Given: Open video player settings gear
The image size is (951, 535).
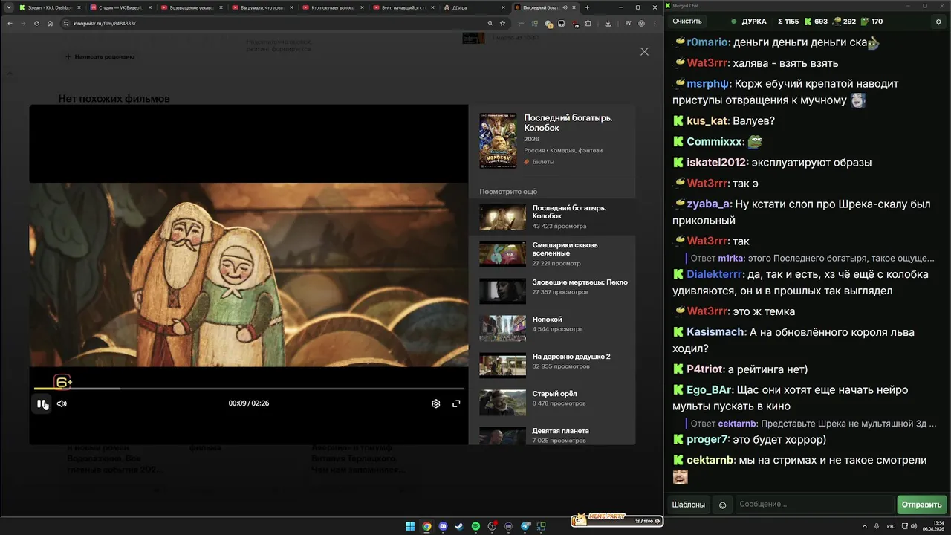Looking at the screenshot, I should 436,403.
